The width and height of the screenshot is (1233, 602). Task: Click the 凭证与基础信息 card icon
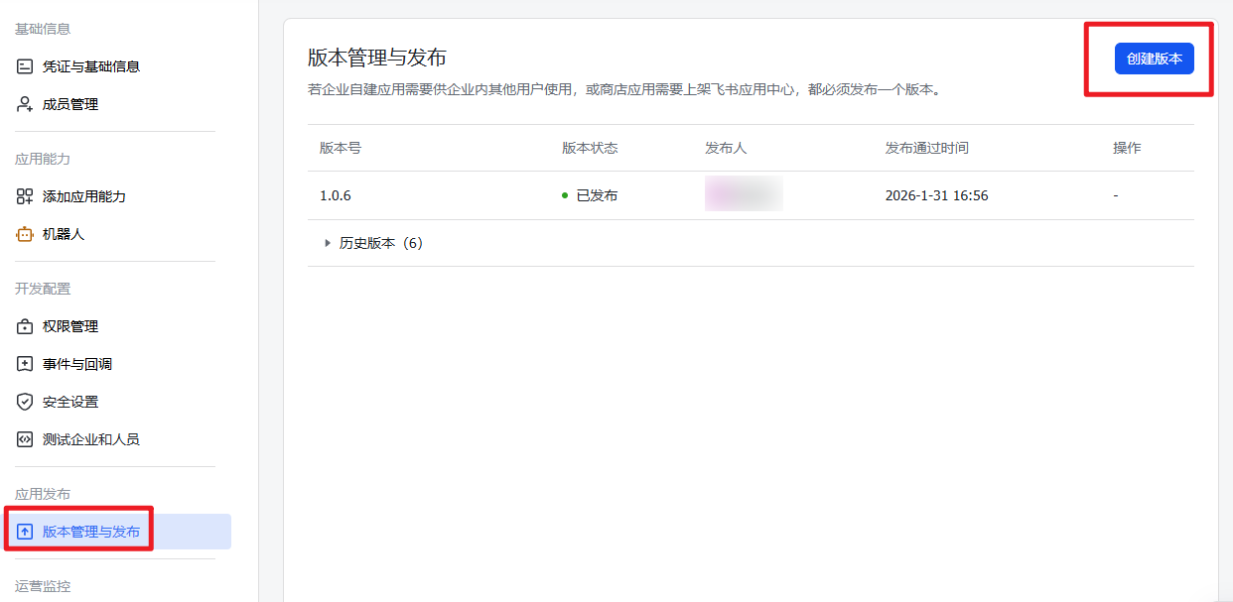point(25,66)
